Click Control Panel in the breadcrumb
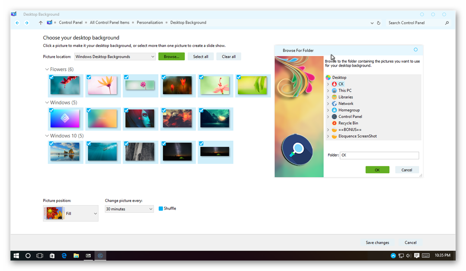 tap(71, 23)
